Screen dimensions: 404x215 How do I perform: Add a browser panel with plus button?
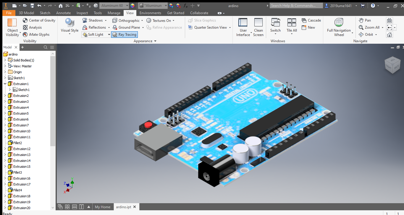(x=22, y=47)
